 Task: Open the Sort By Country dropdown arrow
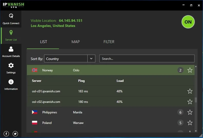pyautogui.click(x=91, y=58)
